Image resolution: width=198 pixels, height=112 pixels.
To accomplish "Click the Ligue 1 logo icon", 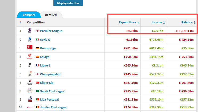I will [x=30, y=65].
